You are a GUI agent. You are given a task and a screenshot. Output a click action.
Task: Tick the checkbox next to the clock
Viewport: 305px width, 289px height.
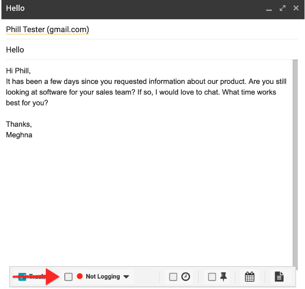click(x=173, y=277)
